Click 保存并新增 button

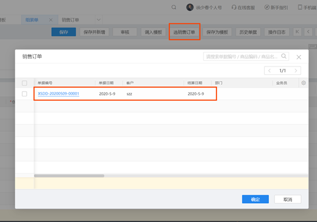pos(94,32)
